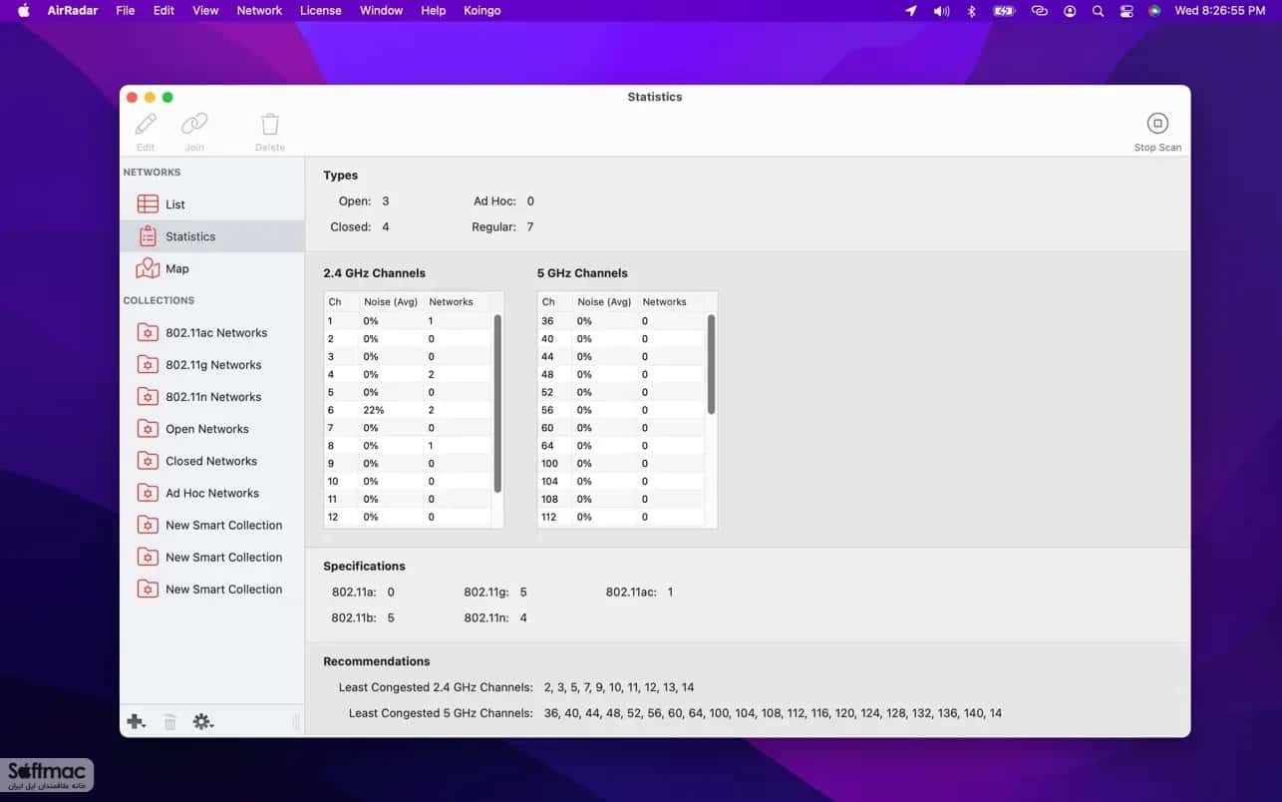Open the Network menu

tap(259, 10)
